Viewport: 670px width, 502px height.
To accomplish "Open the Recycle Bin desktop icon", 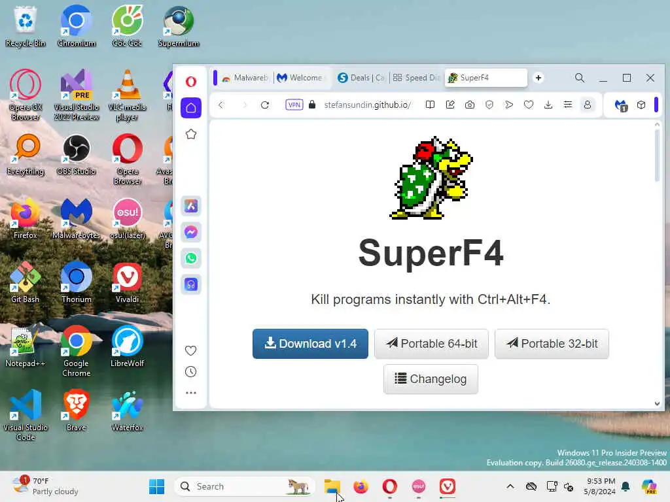I will click(26, 26).
